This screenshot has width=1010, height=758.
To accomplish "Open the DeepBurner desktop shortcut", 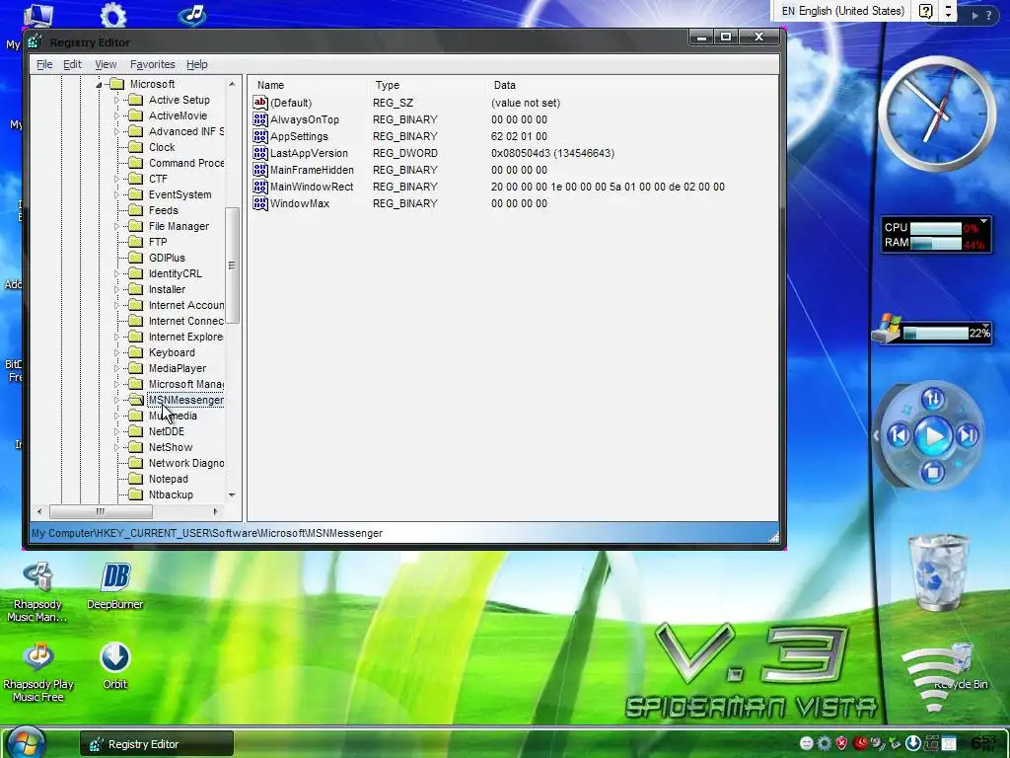I will tap(115, 586).
